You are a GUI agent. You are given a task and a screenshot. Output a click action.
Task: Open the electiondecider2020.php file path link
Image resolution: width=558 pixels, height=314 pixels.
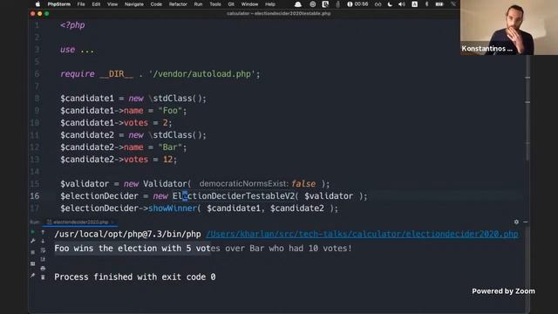click(362, 234)
